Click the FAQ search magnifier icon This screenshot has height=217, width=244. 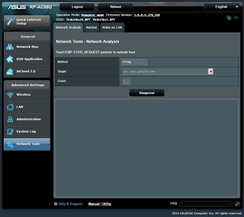coord(237,204)
